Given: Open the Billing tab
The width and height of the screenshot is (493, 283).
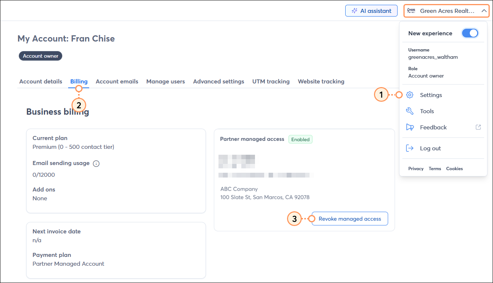Looking at the screenshot, I should [79, 81].
